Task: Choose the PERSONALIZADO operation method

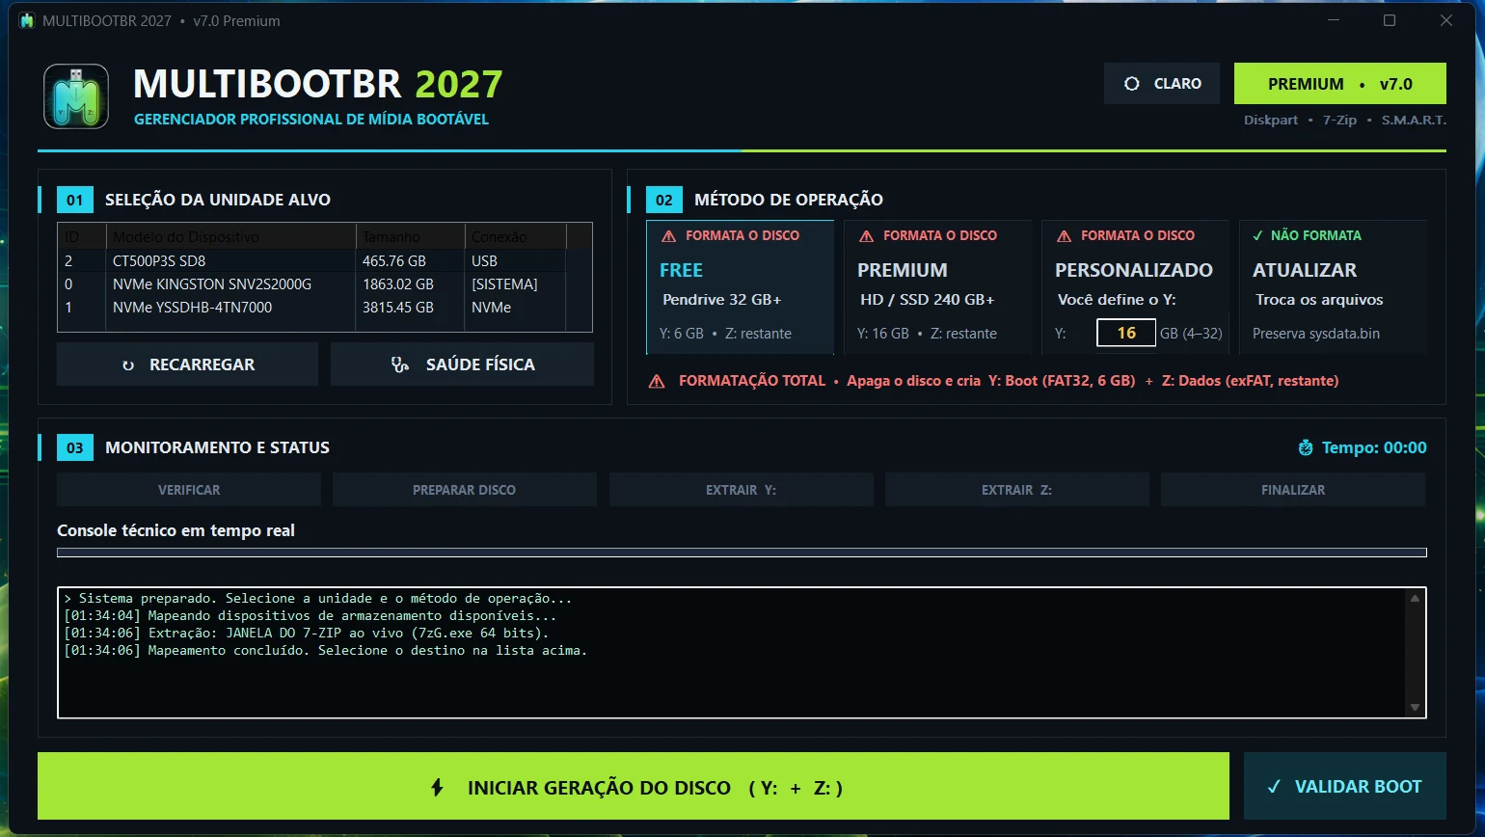Action: click(x=1135, y=287)
